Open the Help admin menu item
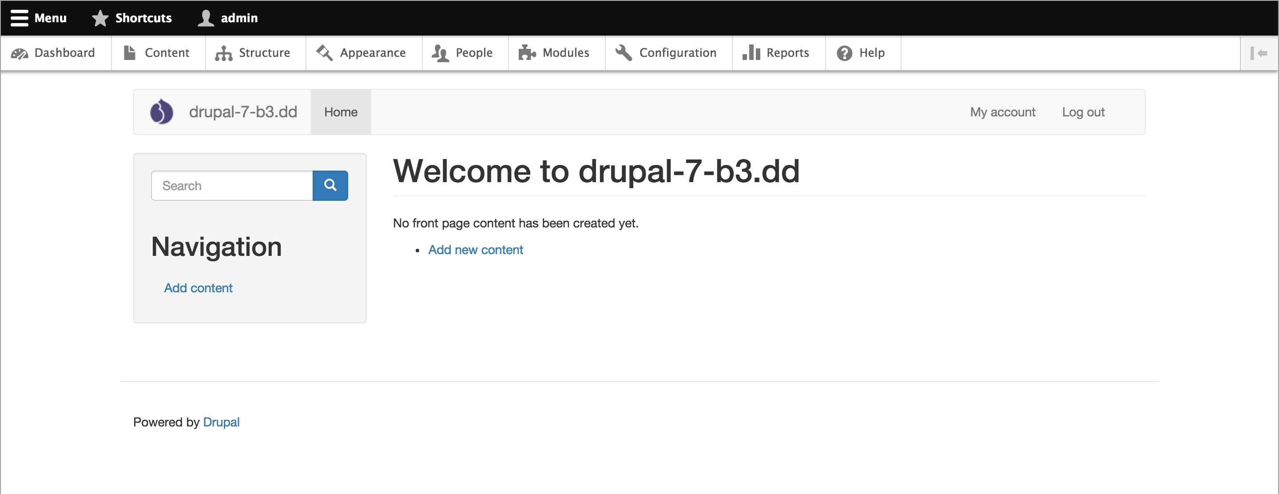Screen dimensions: 1279x494 tap(863, 53)
